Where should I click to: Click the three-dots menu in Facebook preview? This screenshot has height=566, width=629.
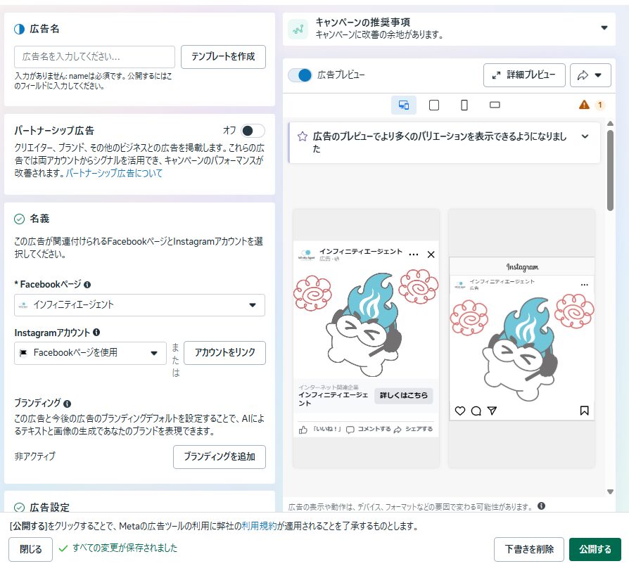(414, 254)
